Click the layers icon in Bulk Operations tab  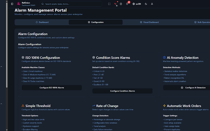point(195,22)
